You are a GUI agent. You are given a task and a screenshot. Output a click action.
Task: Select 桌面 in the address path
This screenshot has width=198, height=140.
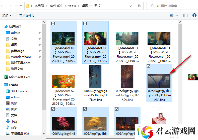click(85, 6)
